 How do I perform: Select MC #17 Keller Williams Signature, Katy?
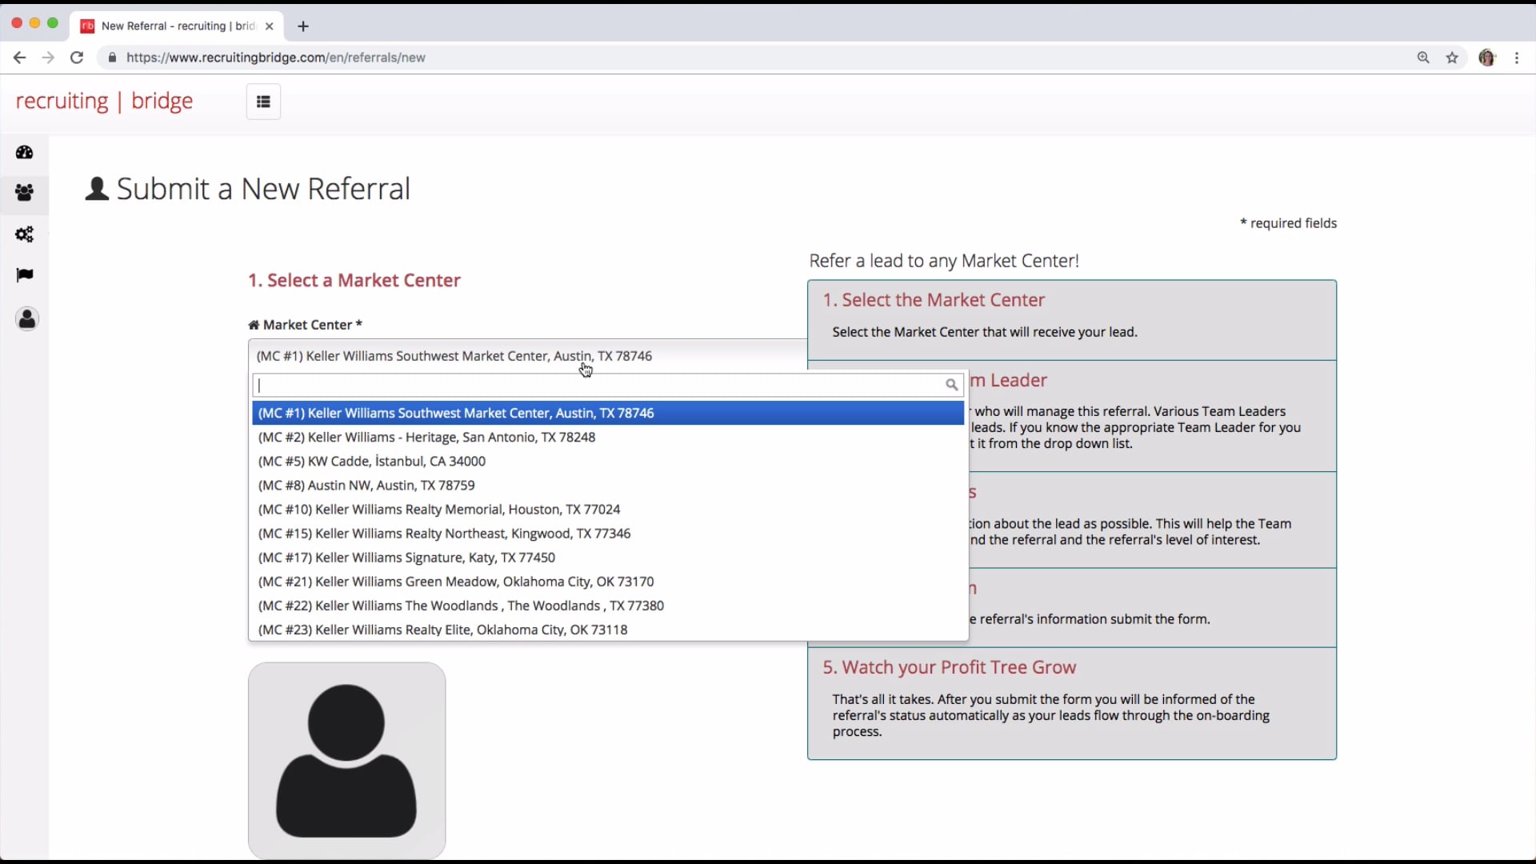point(406,558)
